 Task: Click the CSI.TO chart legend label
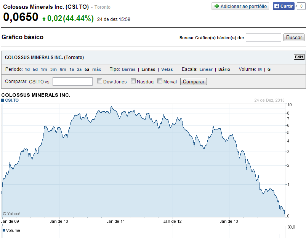[x=12, y=100]
